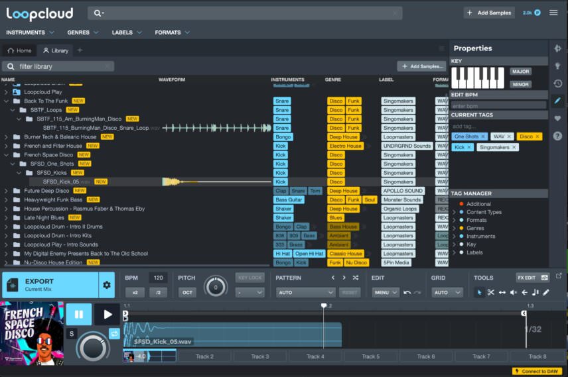Remove the Disco current tag
Screen dimensions: 568x377
point(537,136)
